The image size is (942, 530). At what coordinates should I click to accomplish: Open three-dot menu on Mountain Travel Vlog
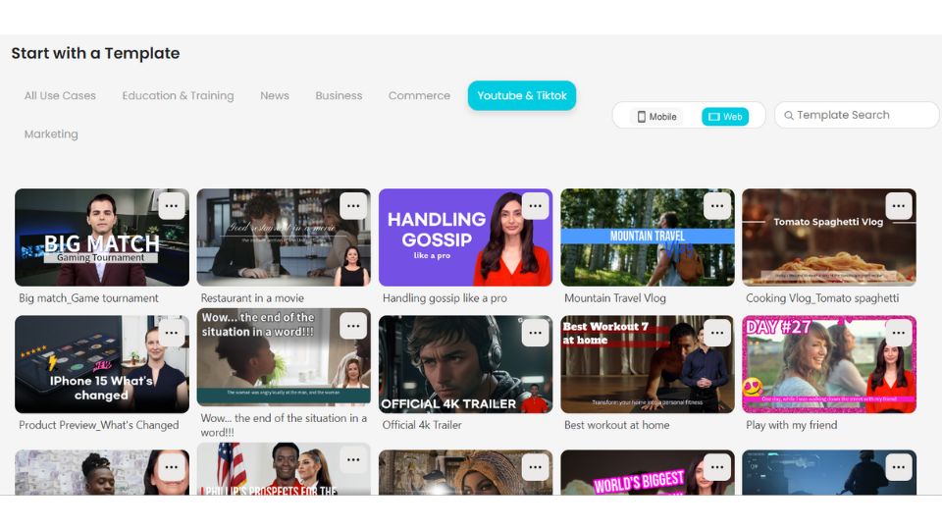(717, 206)
